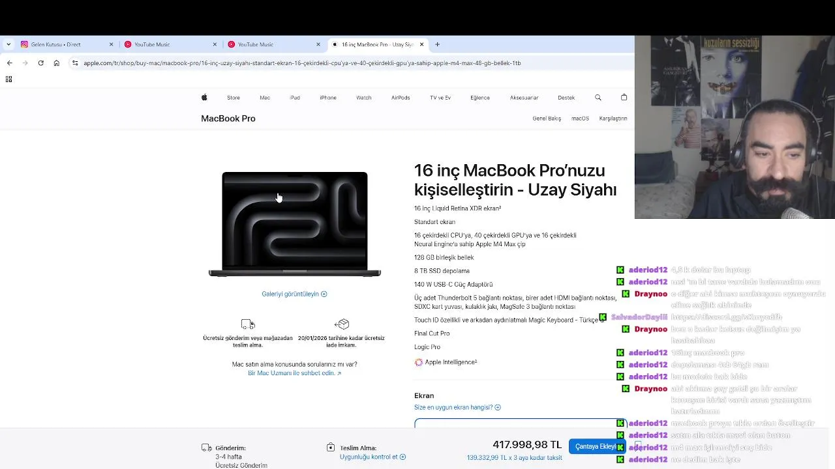This screenshot has height=469, width=835.
Task: Open the Karşılaştırın link
Action: click(613, 119)
